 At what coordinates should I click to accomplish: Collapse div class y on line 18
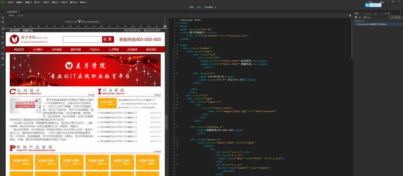point(177,73)
